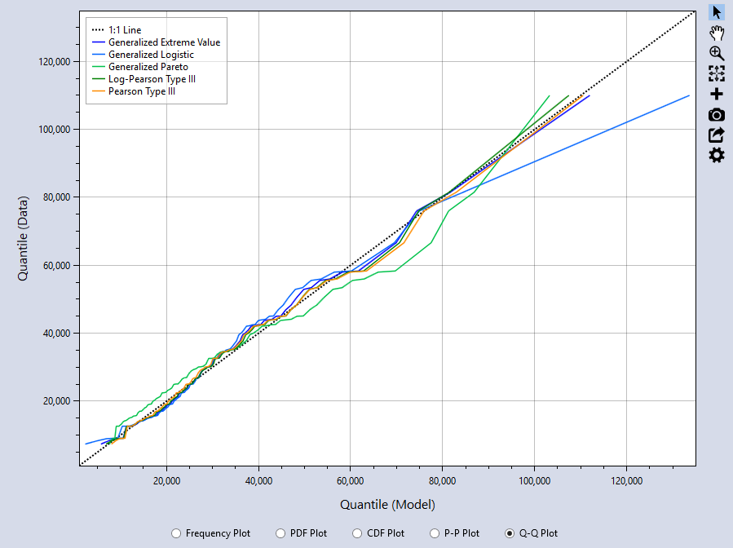Viewport: 733px width, 548px height.
Task: Select the arrow pointer tool
Action: (715, 11)
